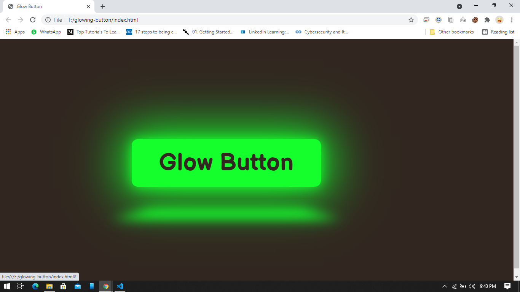This screenshot has width=520, height=292.
Task: Open Chrome's three-dot menu
Action: 512,20
